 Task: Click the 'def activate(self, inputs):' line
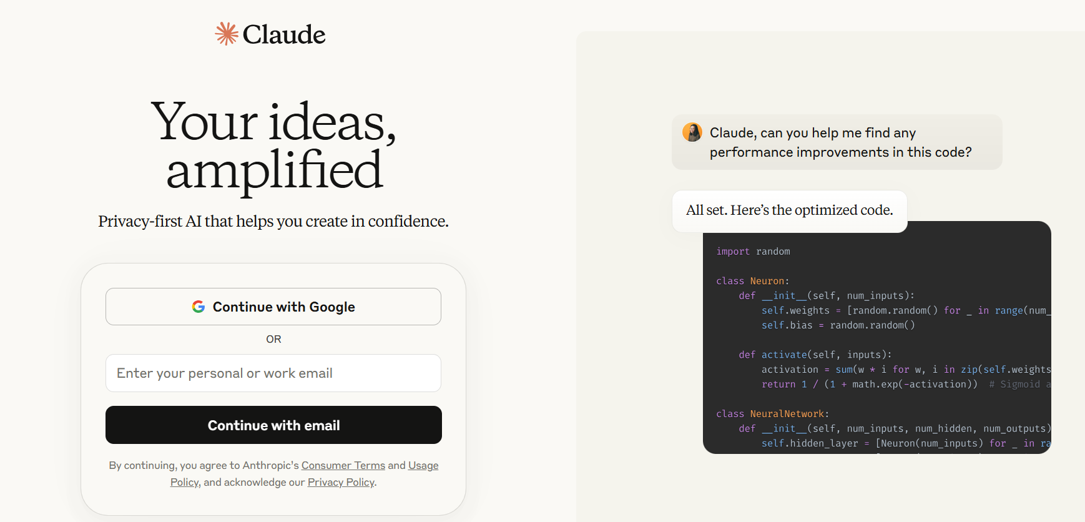coord(815,355)
